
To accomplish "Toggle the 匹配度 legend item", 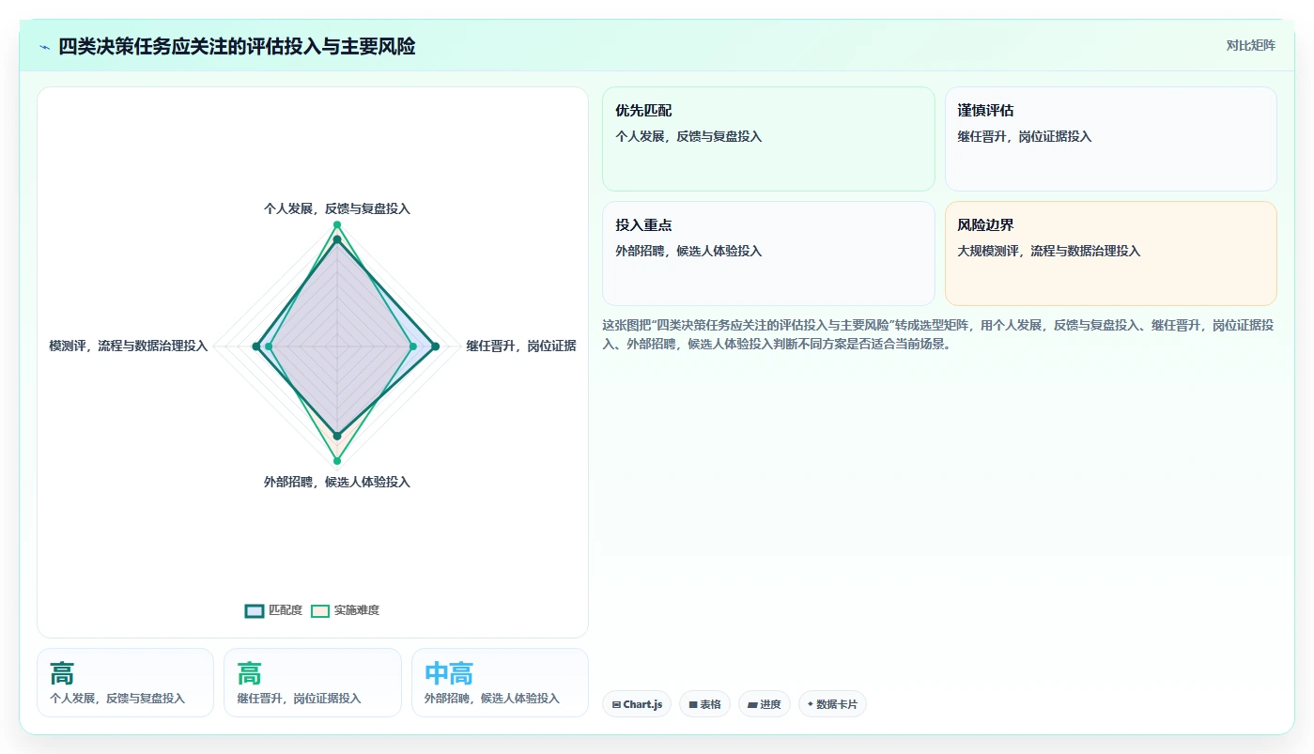I will pyautogui.click(x=273, y=610).
